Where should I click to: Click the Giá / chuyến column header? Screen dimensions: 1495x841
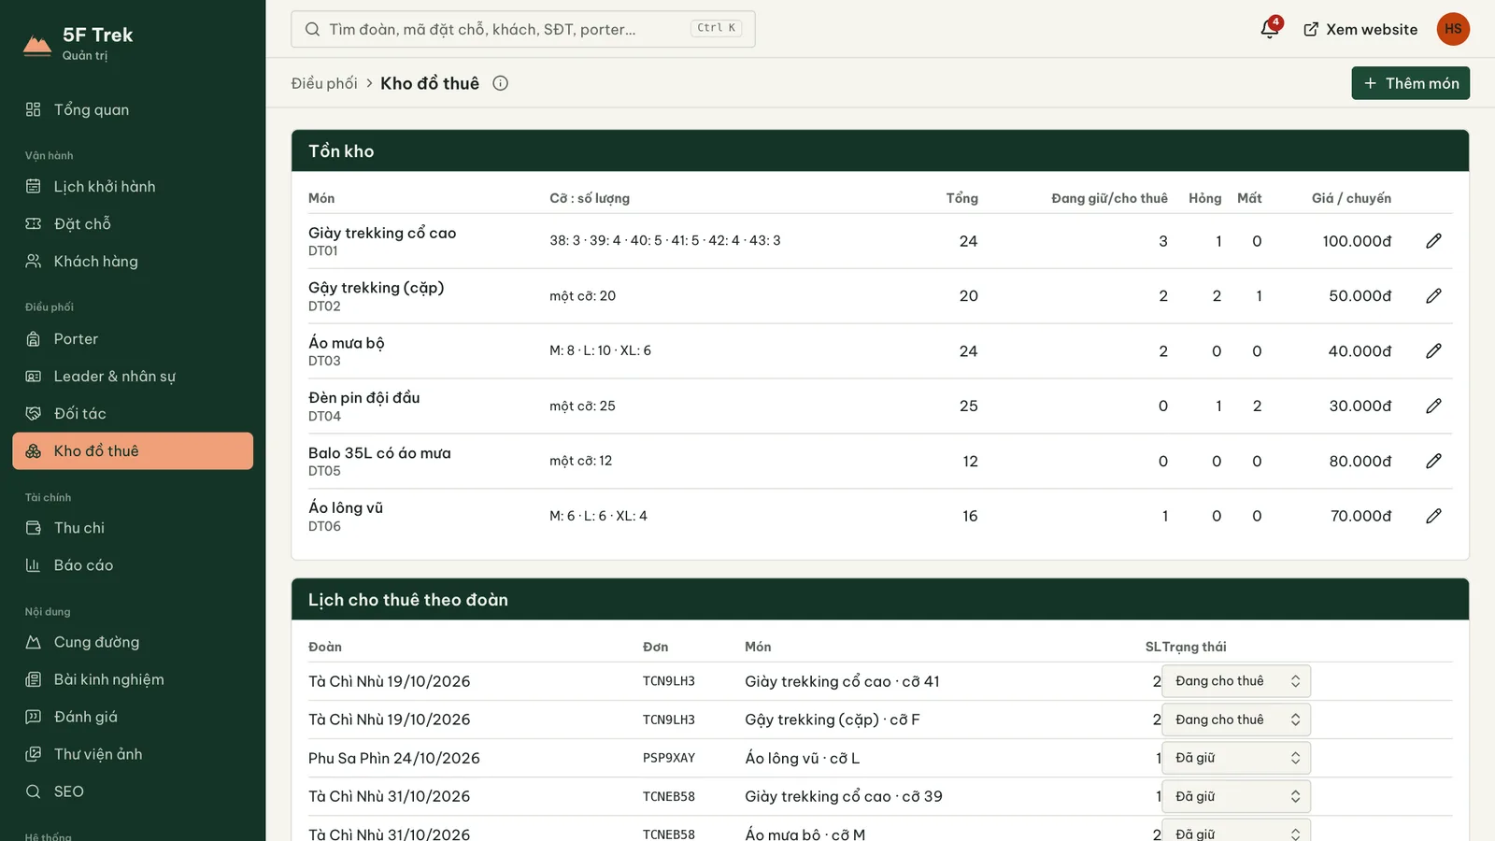(x=1351, y=198)
